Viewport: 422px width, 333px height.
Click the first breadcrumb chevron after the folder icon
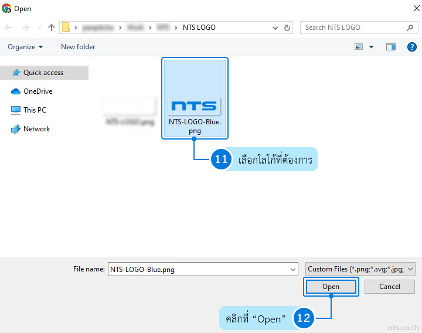76,28
